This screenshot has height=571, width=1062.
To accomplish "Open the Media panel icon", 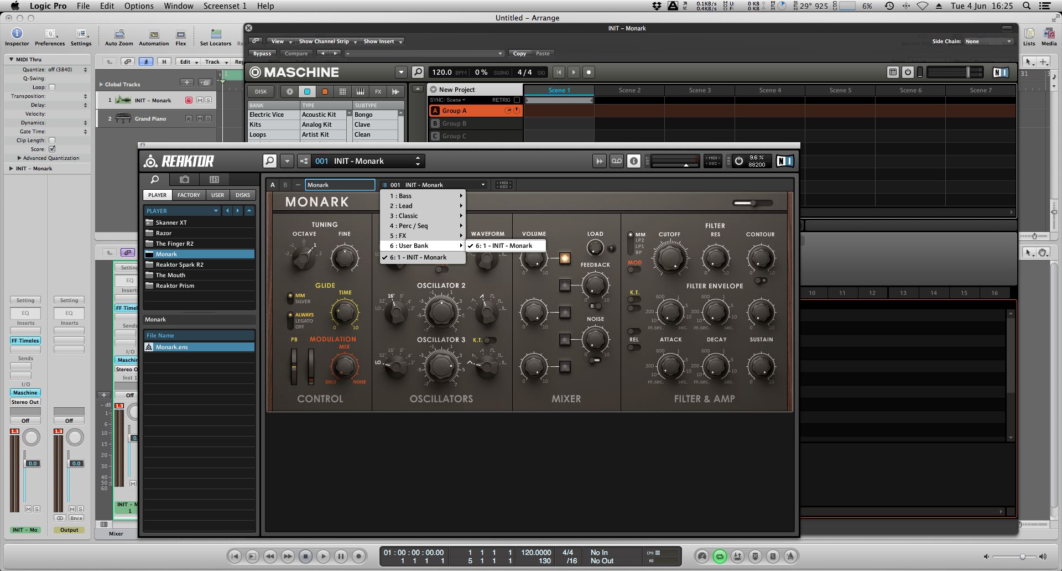I will (x=1049, y=38).
